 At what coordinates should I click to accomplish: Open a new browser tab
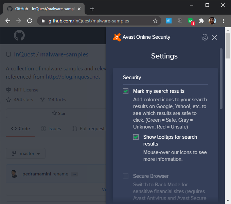pyautogui.click(x=92, y=9)
